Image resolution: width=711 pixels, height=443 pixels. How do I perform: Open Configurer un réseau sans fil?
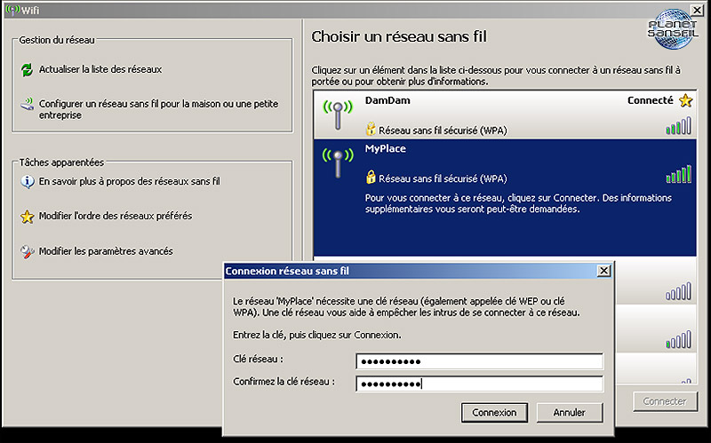tap(158, 109)
